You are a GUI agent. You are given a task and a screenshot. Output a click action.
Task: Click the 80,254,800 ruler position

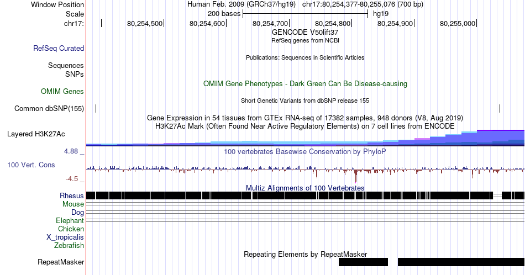point(333,23)
